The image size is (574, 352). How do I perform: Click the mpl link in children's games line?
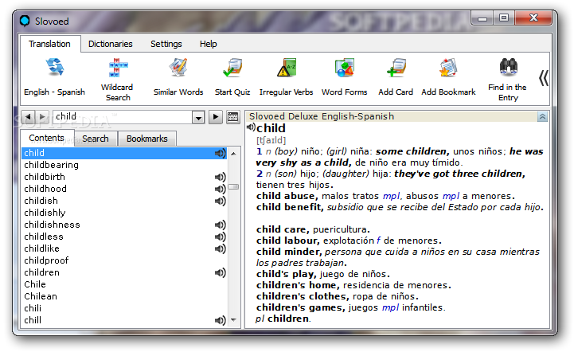pos(390,308)
